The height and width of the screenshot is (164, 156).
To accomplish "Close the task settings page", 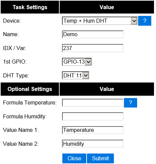I will pos(74,158).
